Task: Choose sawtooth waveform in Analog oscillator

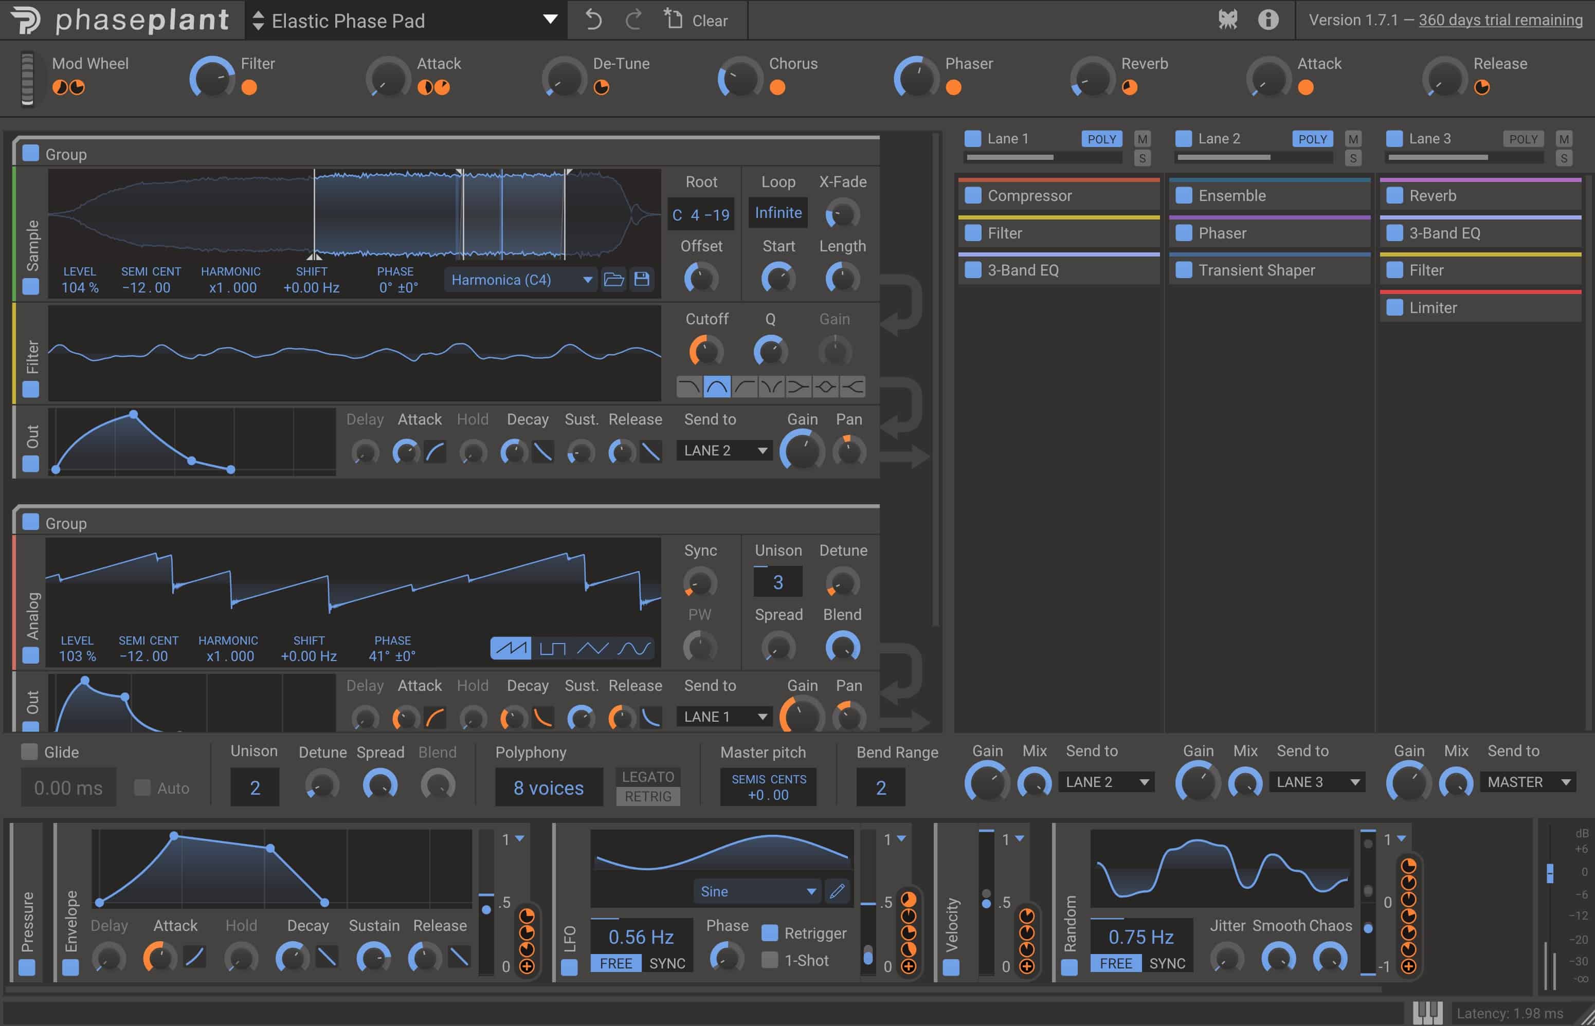Action: [511, 648]
